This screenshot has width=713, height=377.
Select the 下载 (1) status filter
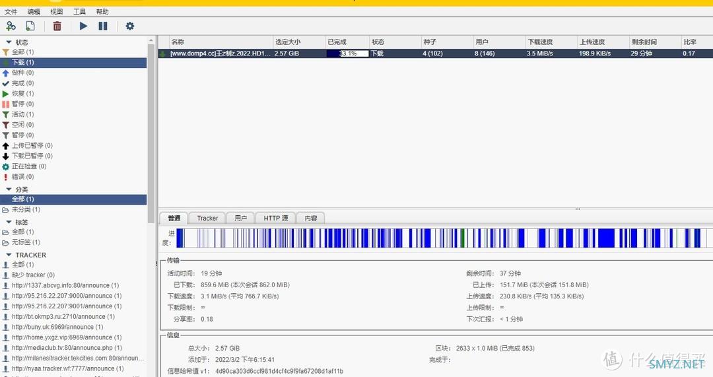tap(73, 62)
